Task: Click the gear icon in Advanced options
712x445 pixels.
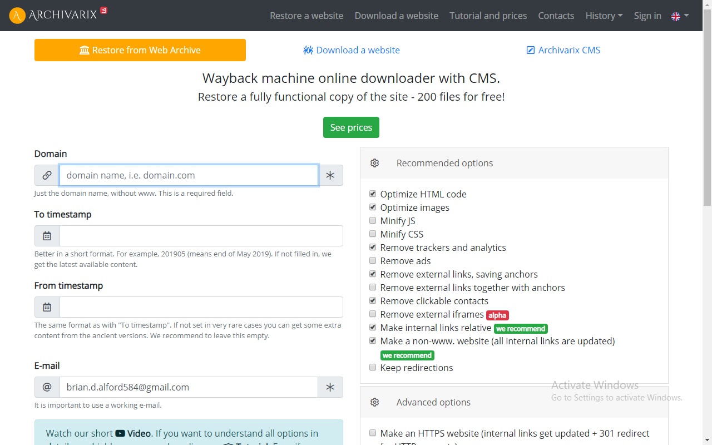Action: coord(375,402)
